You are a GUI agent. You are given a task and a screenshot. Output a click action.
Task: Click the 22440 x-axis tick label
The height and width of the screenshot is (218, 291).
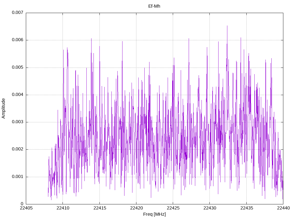tap(283, 208)
